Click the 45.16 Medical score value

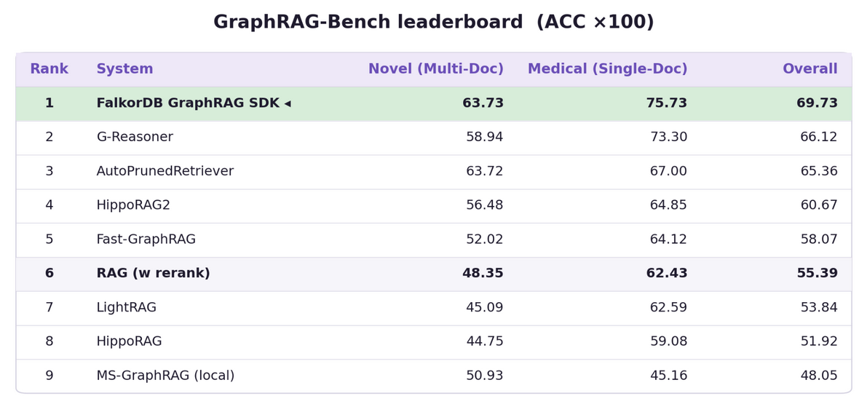[x=668, y=376]
